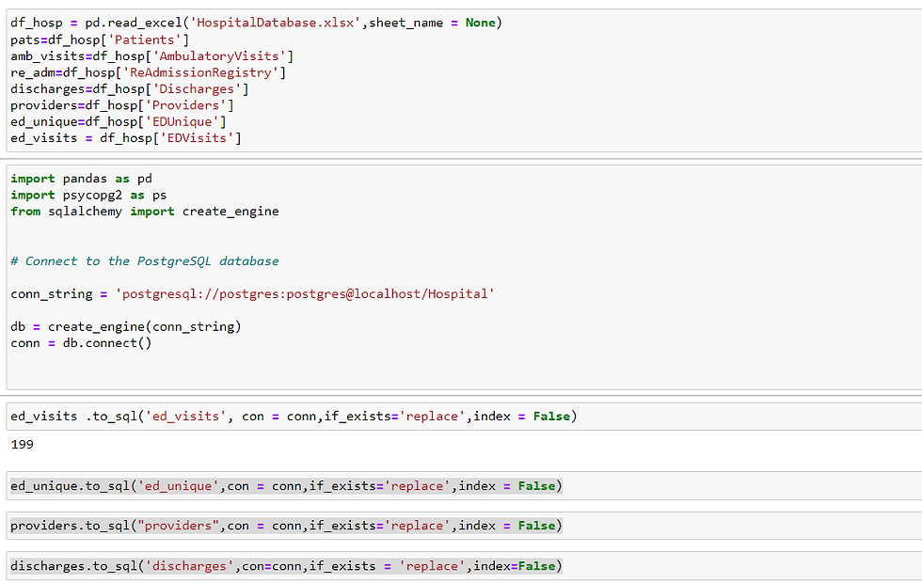Click the pats=df_hosp['Patients'] line
This screenshot has width=922, height=583.
point(100,39)
